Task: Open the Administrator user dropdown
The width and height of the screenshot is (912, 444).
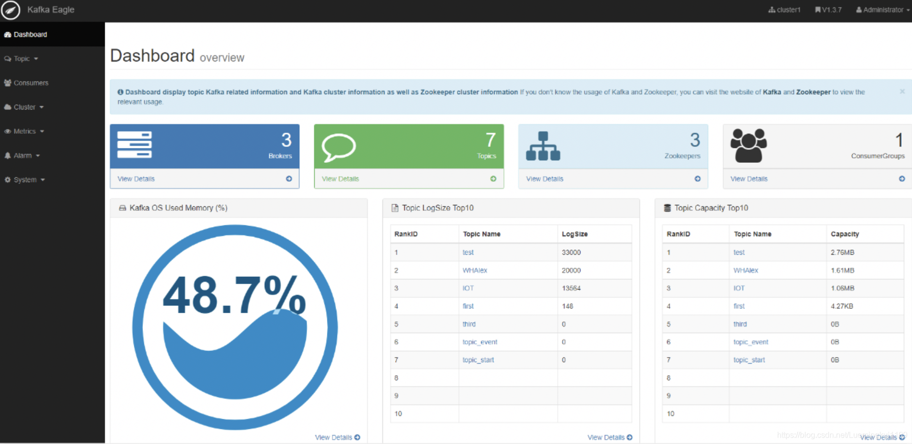Action: pyautogui.click(x=883, y=10)
